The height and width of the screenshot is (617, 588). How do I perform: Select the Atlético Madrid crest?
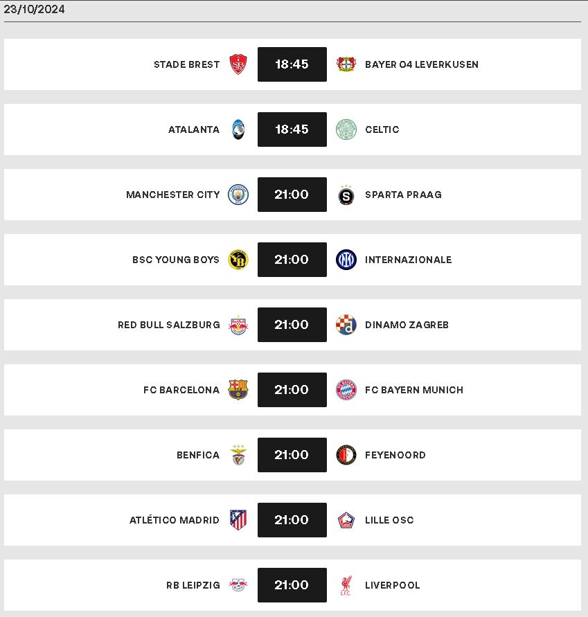238,520
